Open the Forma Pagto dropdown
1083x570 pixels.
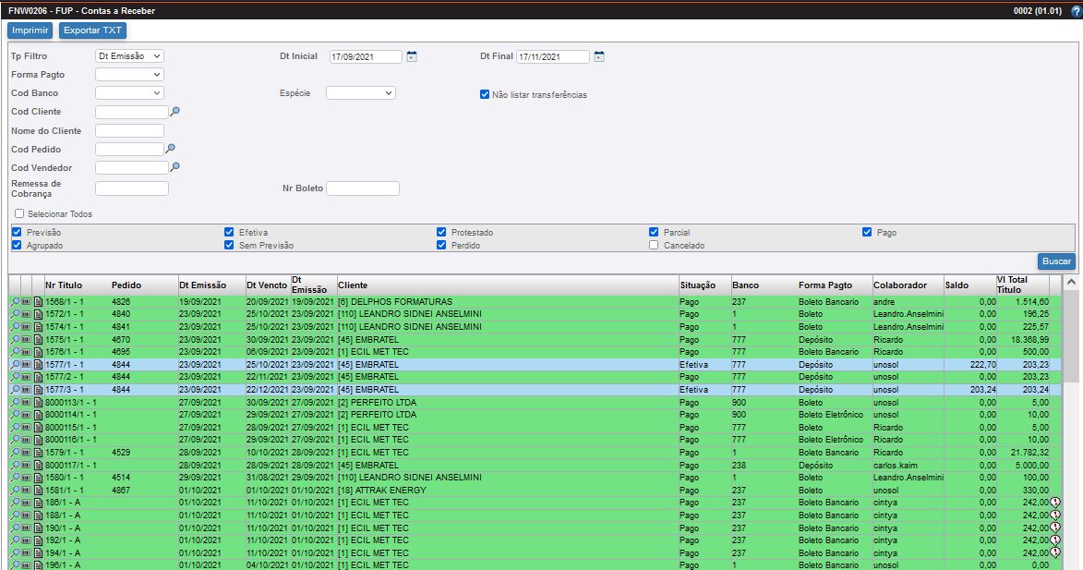tap(129, 75)
